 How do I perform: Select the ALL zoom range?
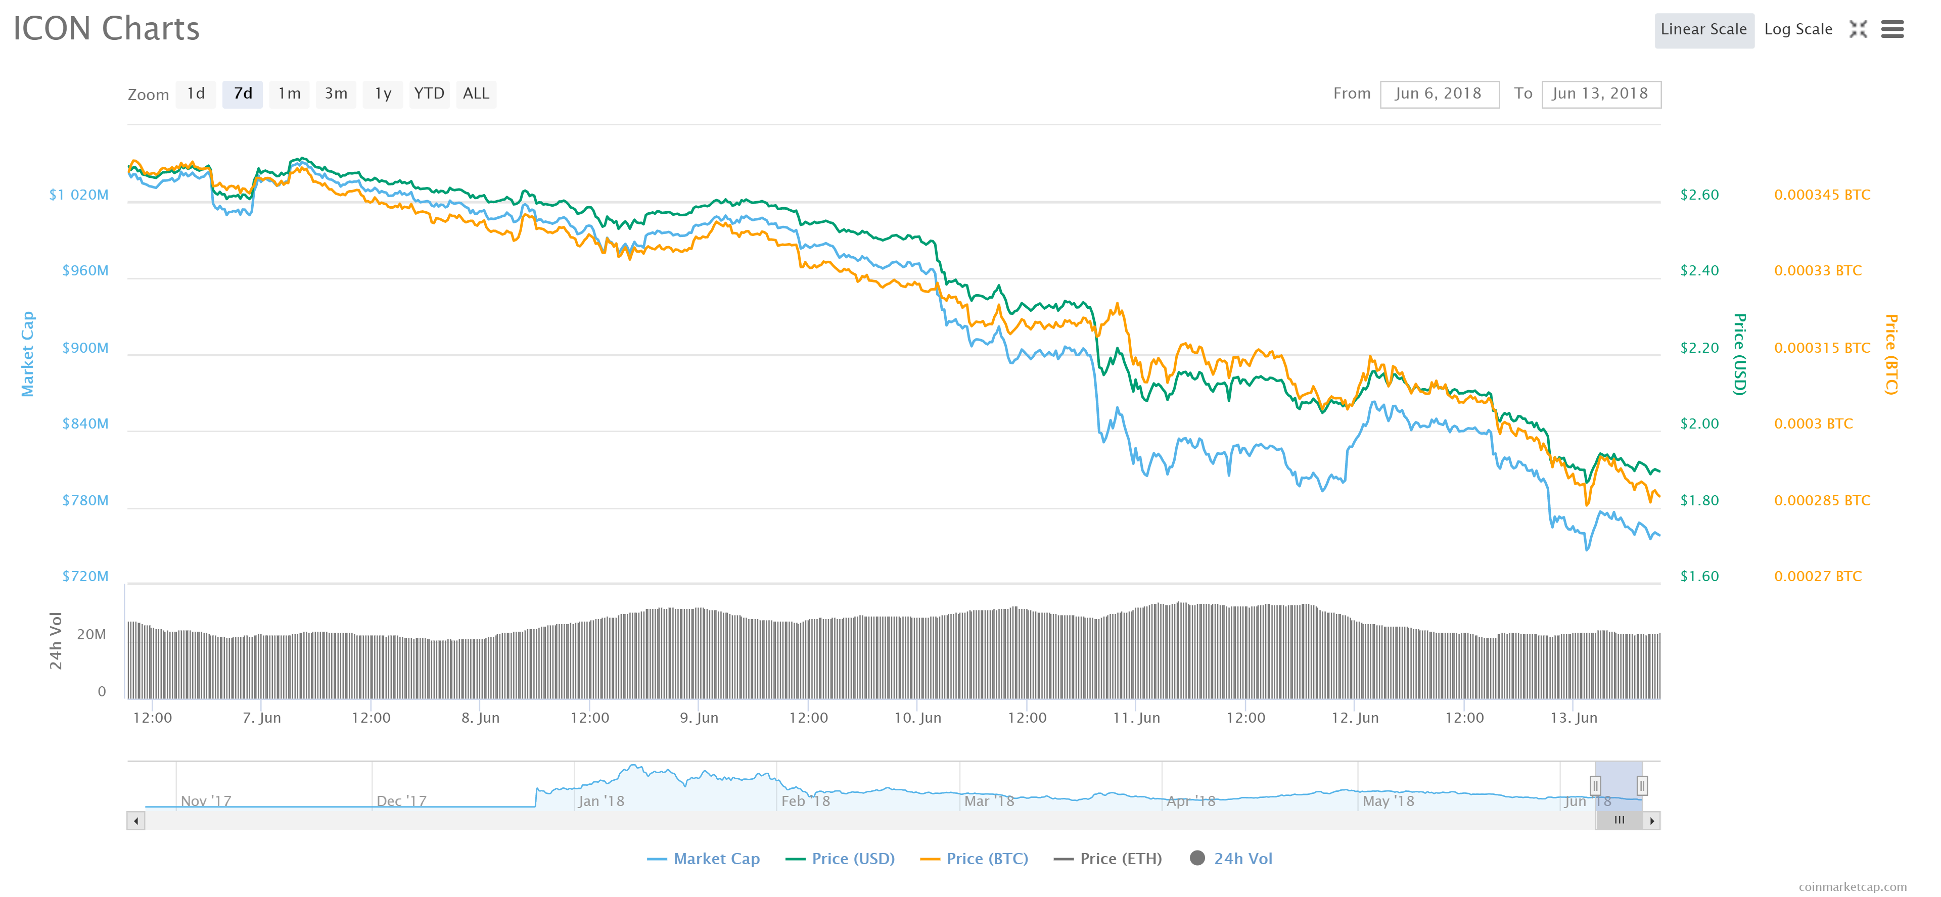[x=476, y=94]
